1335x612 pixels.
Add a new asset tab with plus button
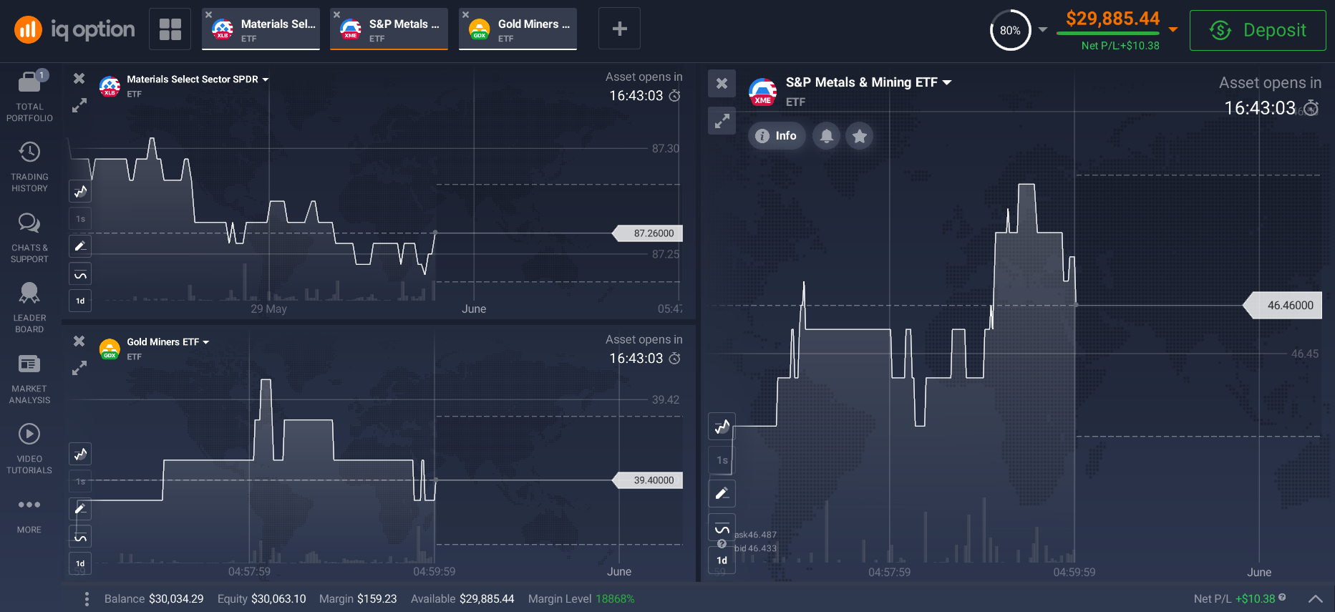620,29
